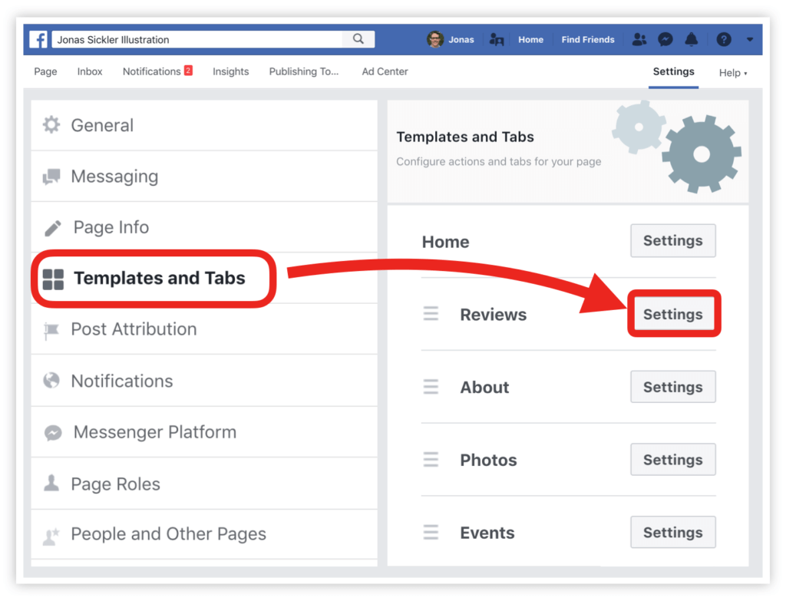Click the Settings button for Reviews
The image size is (786, 601).
tap(672, 314)
